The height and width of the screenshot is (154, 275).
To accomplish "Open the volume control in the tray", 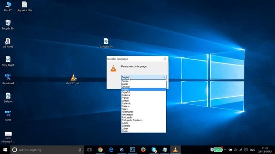I will [x=235, y=150].
